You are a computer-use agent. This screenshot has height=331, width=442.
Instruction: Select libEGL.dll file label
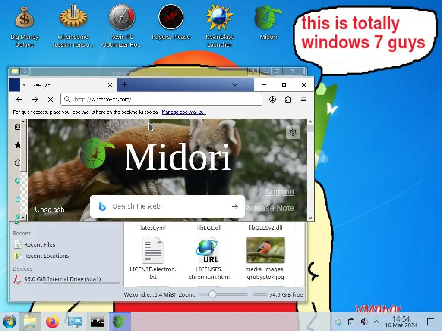pyautogui.click(x=209, y=228)
